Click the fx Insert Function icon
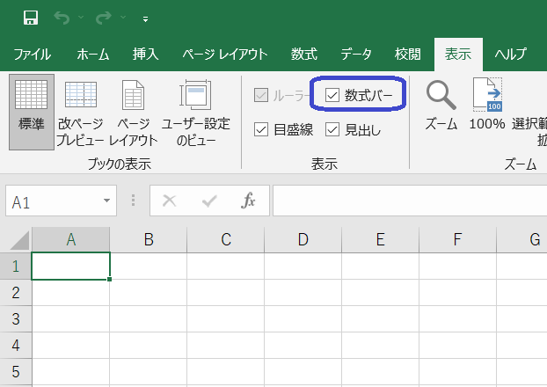 248,201
